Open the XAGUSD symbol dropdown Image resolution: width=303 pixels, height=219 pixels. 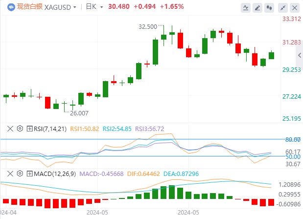(x=74, y=7)
